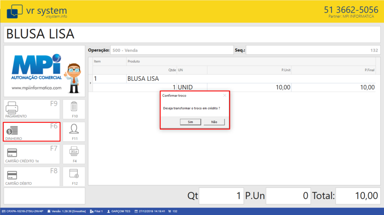The width and height of the screenshot is (384, 215).
Task: Click the Versão bug icon in status bar
Action: 49,211
